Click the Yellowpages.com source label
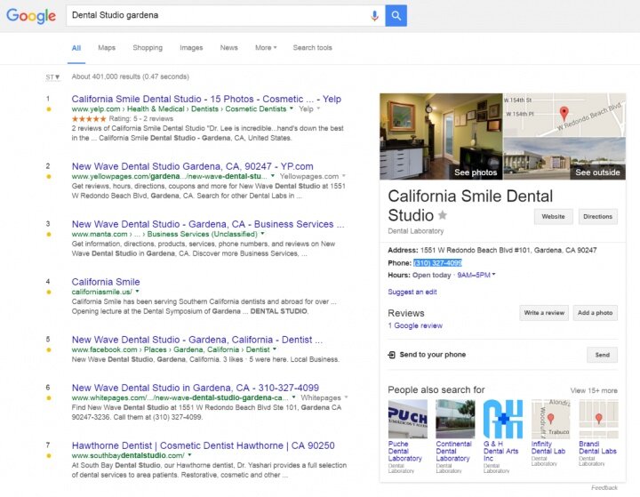 click(309, 176)
